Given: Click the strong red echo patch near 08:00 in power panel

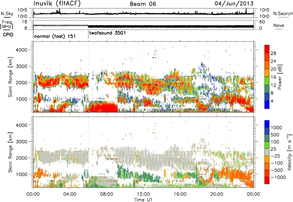Looking at the screenshot, I should 103,107.
